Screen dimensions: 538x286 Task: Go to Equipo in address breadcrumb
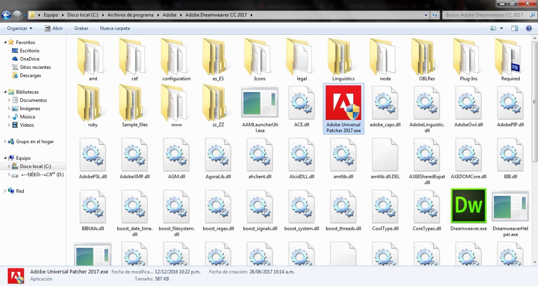pyautogui.click(x=51, y=15)
